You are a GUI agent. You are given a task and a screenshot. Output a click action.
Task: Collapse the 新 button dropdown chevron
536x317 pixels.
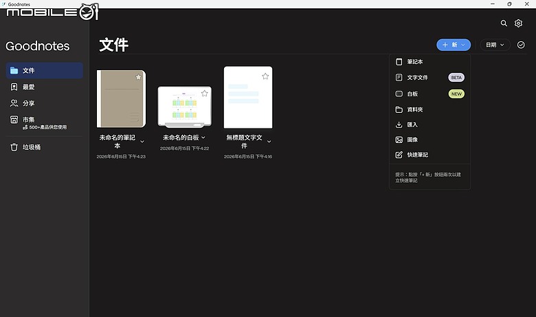463,45
